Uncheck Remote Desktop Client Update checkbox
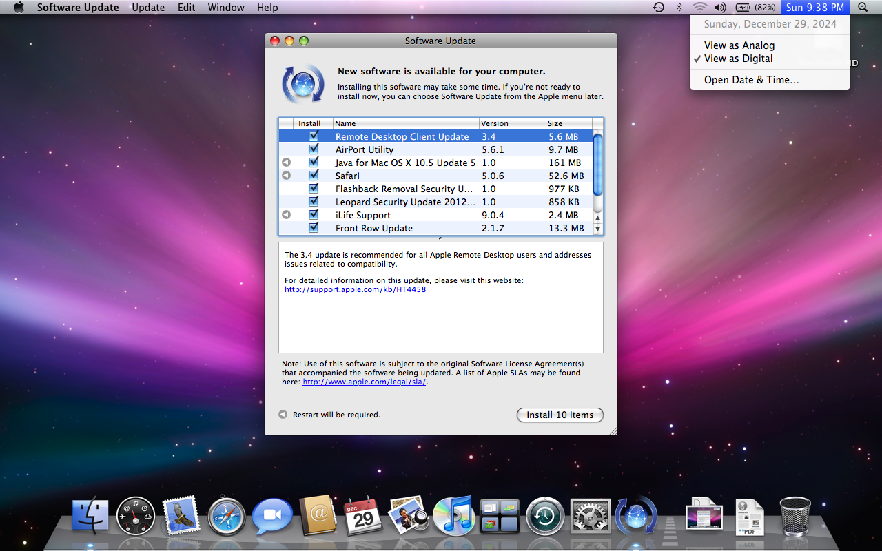The image size is (882, 551). [x=314, y=136]
